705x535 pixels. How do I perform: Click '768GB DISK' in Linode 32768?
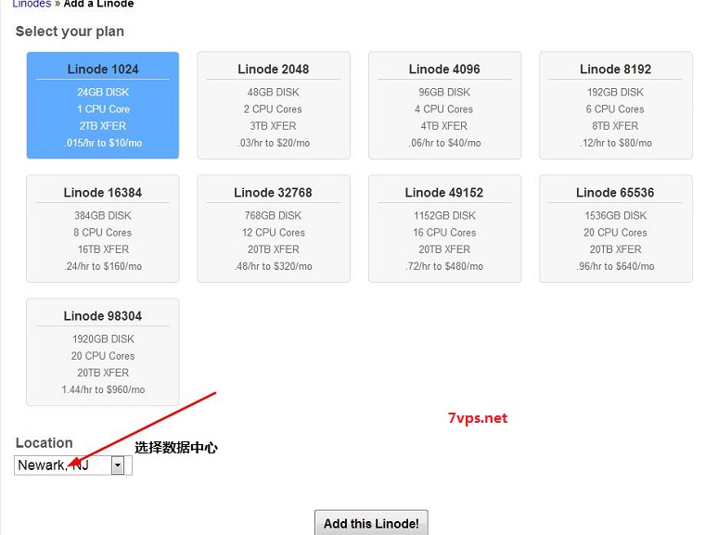coord(274,216)
